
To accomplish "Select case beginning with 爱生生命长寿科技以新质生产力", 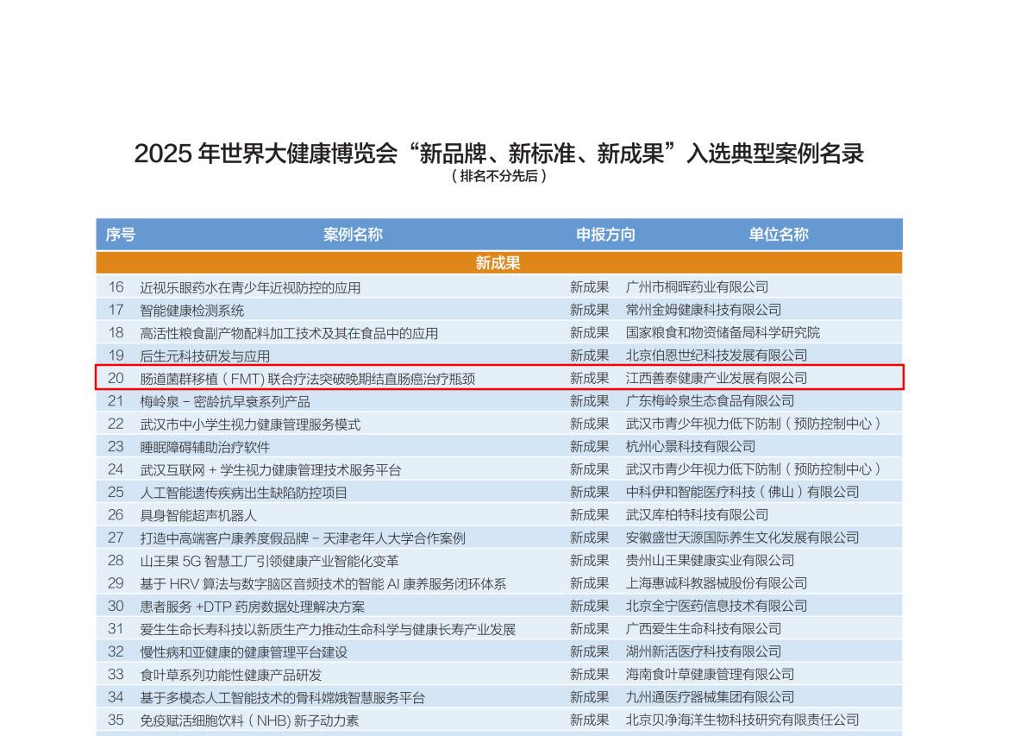I will 329,630.
